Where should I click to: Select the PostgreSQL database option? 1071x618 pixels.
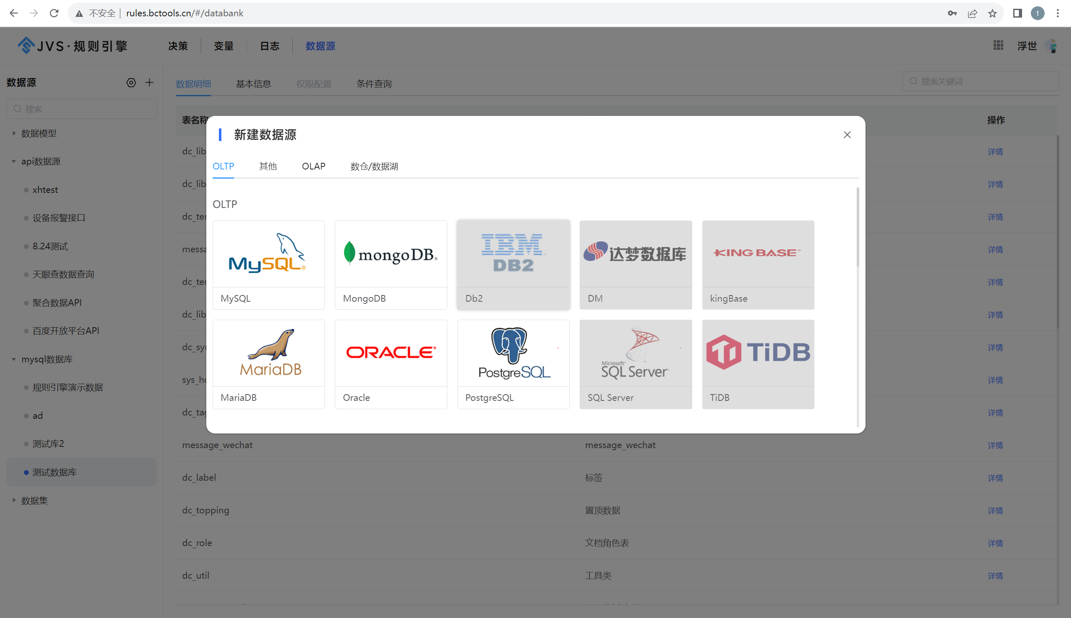[513, 364]
